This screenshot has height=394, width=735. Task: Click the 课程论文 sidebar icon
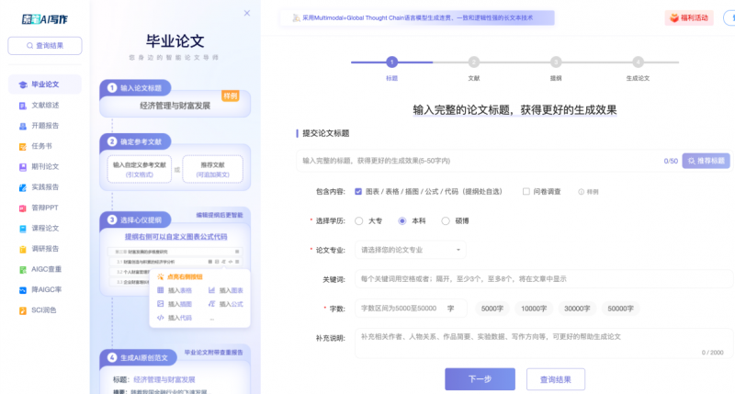click(x=22, y=229)
